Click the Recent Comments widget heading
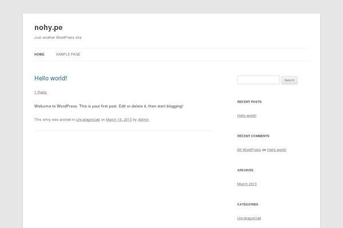The image size is (343, 228). tap(253, 136)
